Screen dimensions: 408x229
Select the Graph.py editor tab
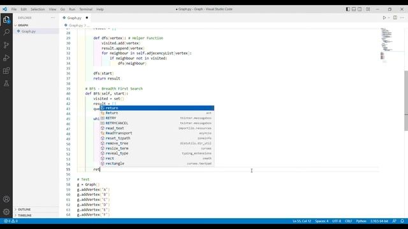[x=74, y=18]
